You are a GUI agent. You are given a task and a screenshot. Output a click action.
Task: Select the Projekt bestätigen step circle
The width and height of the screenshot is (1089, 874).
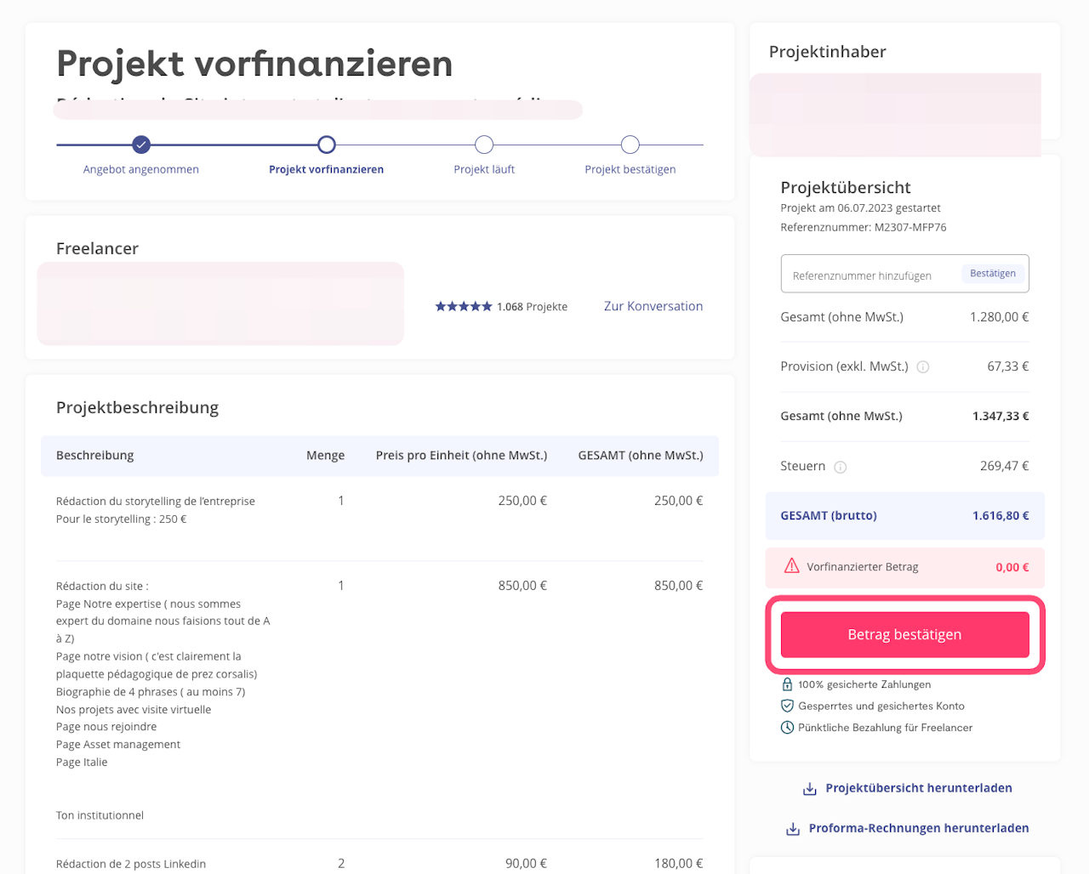630,145
